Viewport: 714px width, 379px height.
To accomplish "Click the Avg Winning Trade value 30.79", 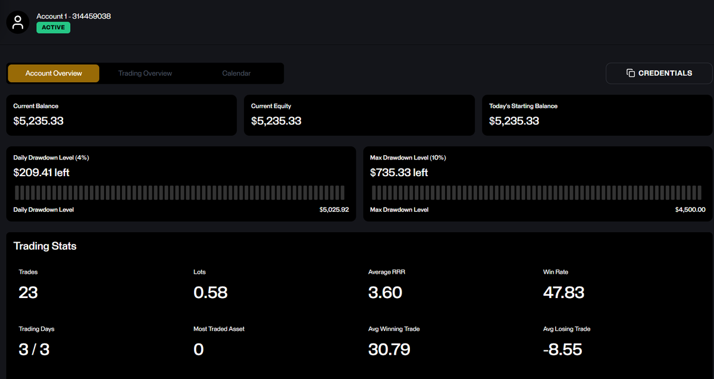I will tap(389, 349).
